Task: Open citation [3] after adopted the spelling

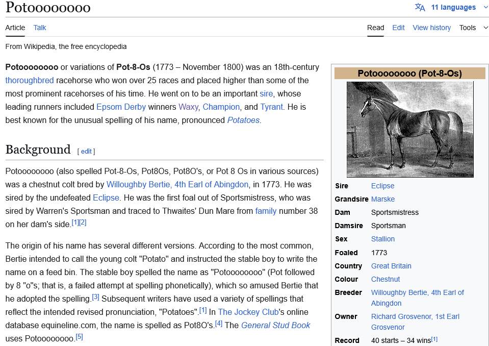Action: tap(95, 297)
